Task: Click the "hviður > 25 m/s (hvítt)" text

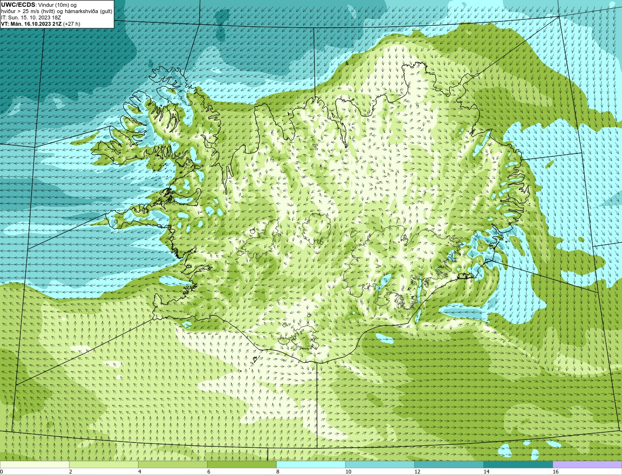Action: [x=29, y=11]
